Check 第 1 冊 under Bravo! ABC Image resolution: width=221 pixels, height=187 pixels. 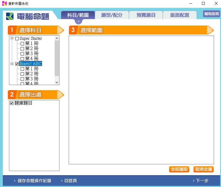22,69
